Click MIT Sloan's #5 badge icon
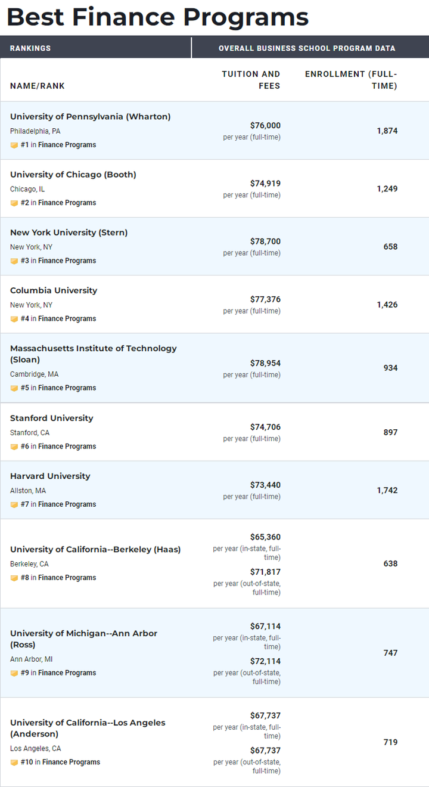The height and width of the screenshot is (787, 429). point(14,388)
